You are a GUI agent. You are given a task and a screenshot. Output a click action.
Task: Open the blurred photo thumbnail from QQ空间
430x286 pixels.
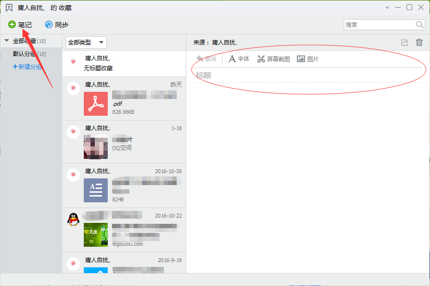click(96, 147)
